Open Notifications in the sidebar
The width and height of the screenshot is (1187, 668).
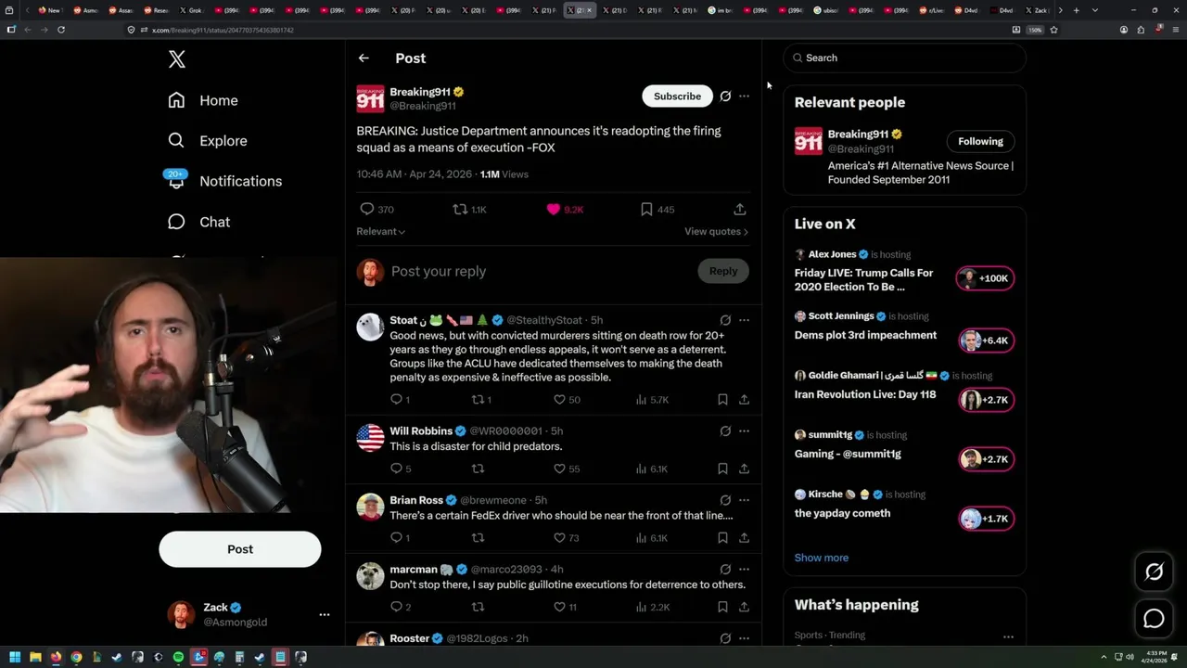(223, 181)
